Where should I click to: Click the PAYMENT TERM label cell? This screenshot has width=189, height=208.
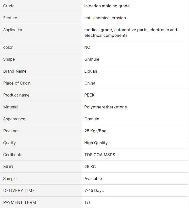[20, 202]
